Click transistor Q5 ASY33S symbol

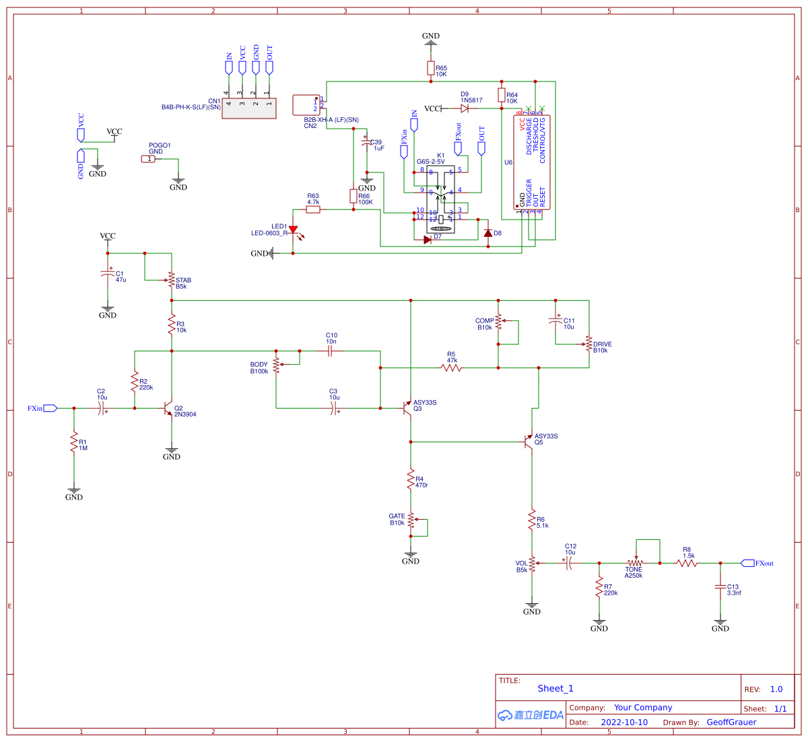pos(529,441)
